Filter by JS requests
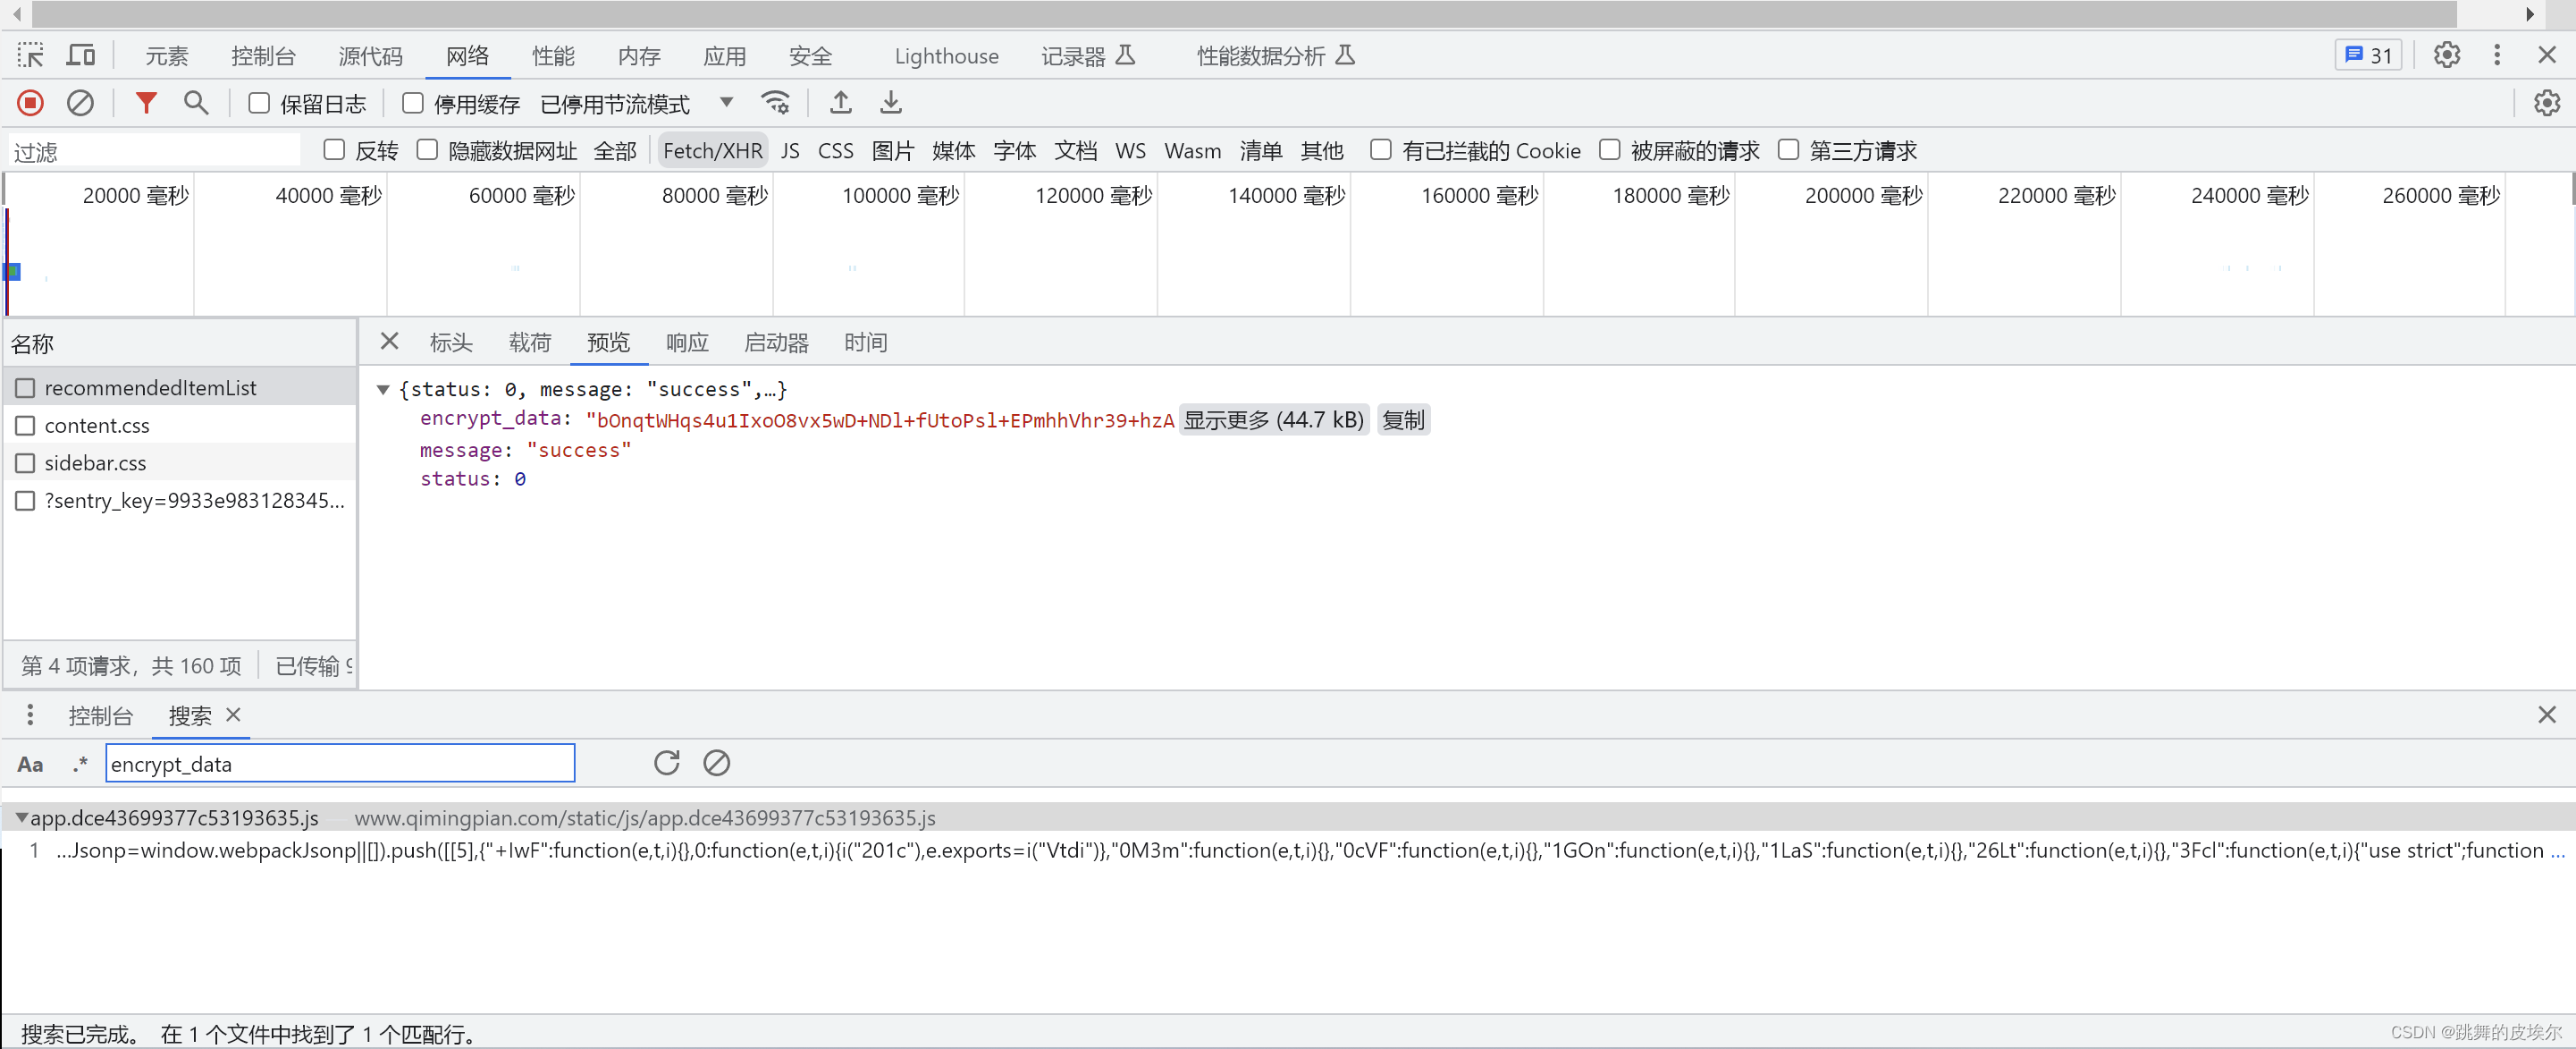Screen dimensions: 2576x1049 coord(790,151)
